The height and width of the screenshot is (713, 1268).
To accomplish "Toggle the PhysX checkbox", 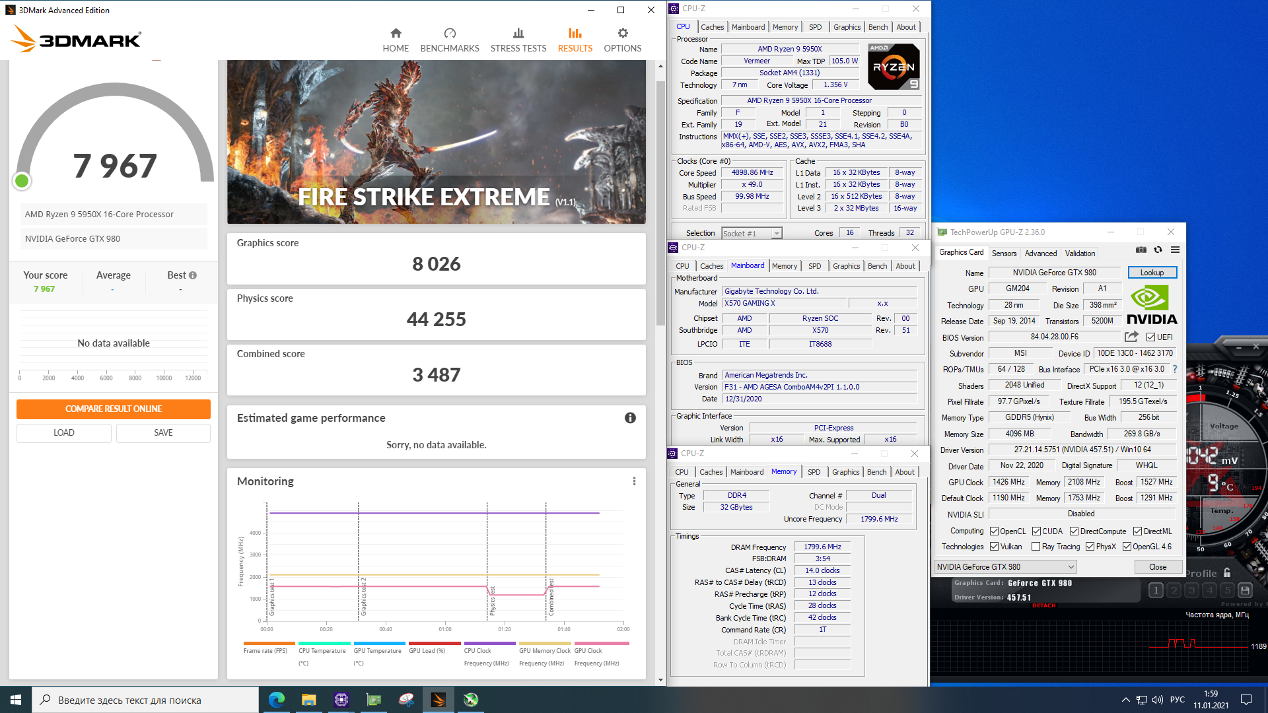I will [x=1090, y=546].
